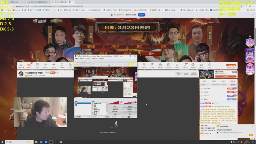Screen dimensions: 256x144
Task: Expand the dropdown arrow beside 开始录制
Action: coord(136,109)
